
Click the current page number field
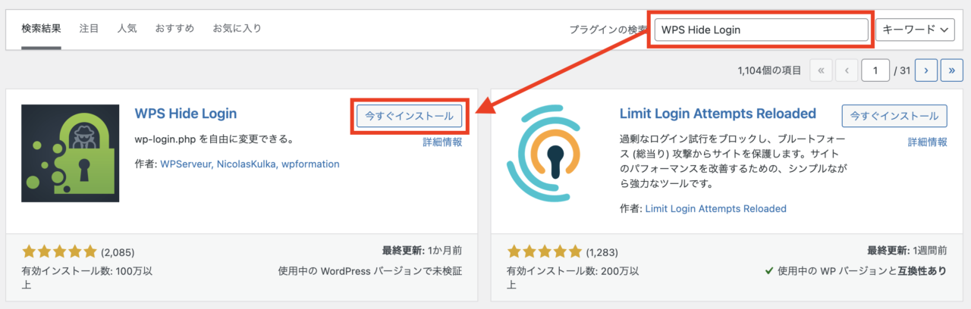point(875,70)
